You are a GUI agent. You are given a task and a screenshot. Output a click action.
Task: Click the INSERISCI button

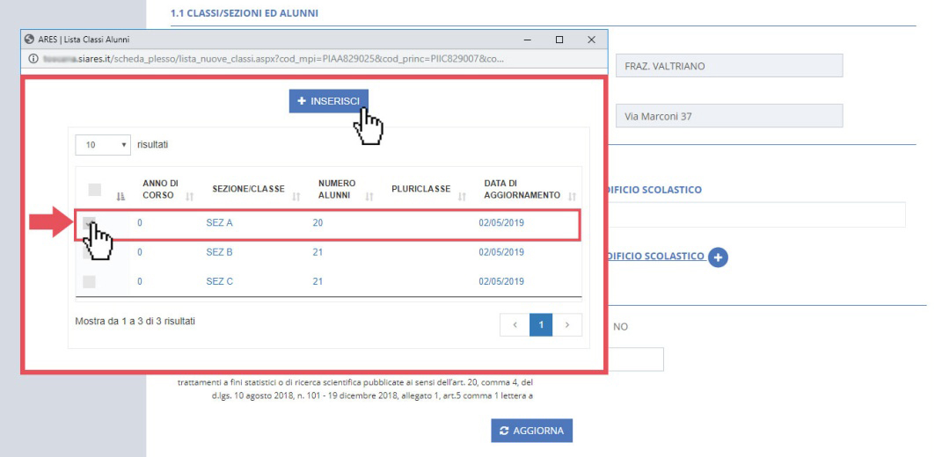point(328,101)
